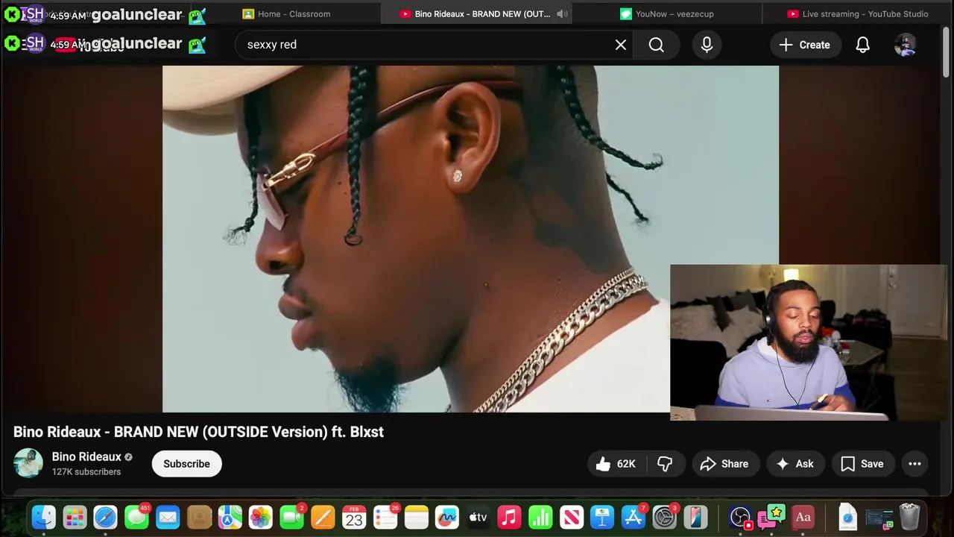Open FaceTime from the Dock
Image resolution: width=954 pixels, height=537 pixels.
point(292,517)
